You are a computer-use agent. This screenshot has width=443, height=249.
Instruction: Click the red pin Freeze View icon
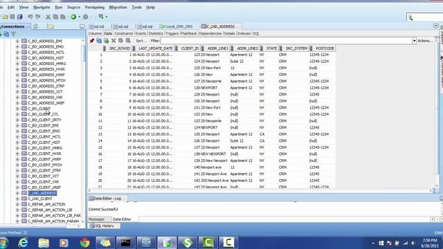tap(91, 41)
